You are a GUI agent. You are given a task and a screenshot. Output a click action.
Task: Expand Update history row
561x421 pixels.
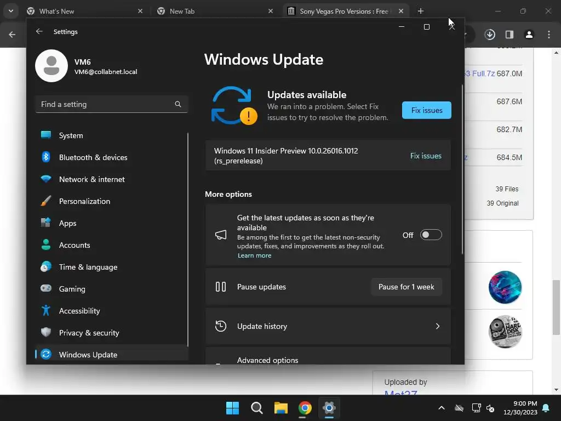point(328,326)
